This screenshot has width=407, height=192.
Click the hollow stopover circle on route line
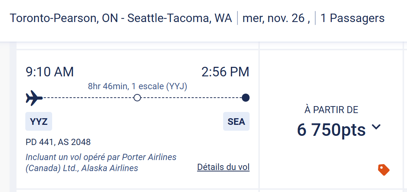click(137, 98)
